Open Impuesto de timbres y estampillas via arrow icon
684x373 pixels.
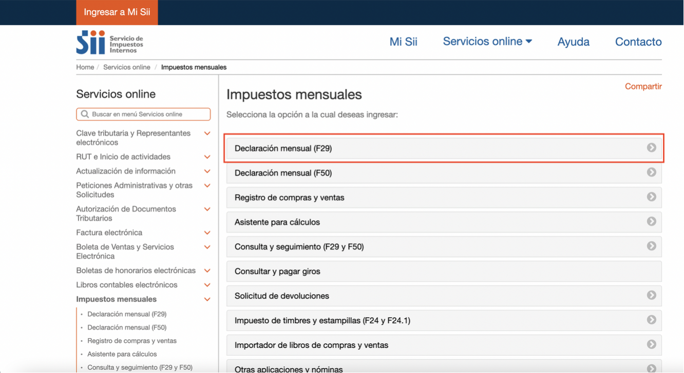(x=652, y=320)
